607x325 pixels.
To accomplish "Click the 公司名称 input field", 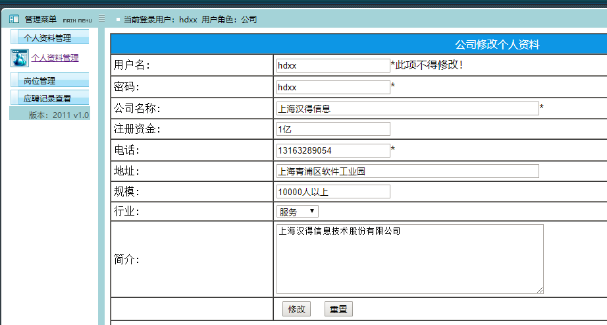I will point(408,109).
